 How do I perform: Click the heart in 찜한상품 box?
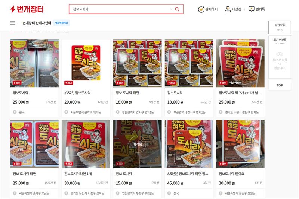pyautogui.click(x=278, y=30)
